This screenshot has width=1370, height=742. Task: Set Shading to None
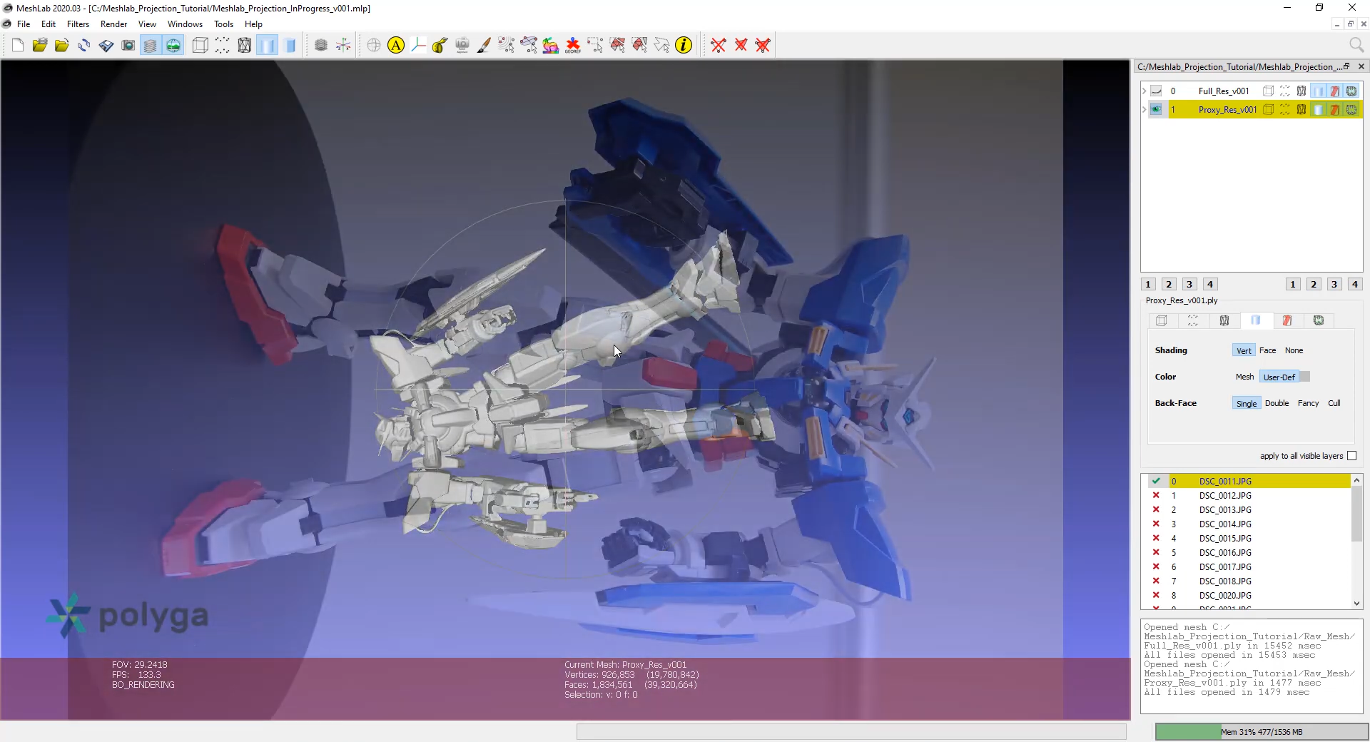(x=1294, y=350)
